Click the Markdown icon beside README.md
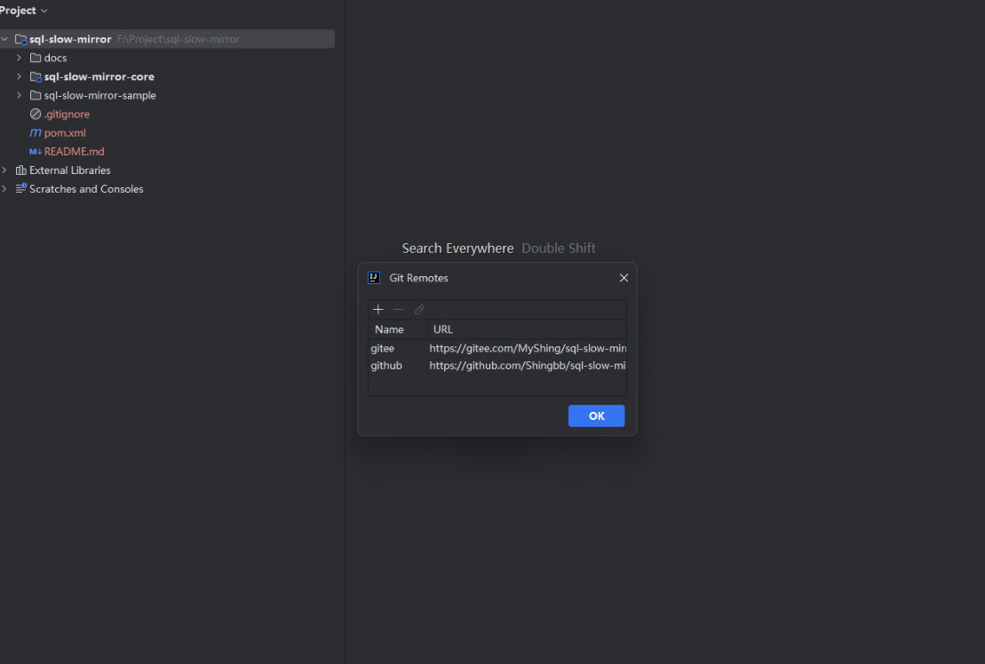Image resolution: width=985 pixels, height=664 pixels. [x=36, y=151]
